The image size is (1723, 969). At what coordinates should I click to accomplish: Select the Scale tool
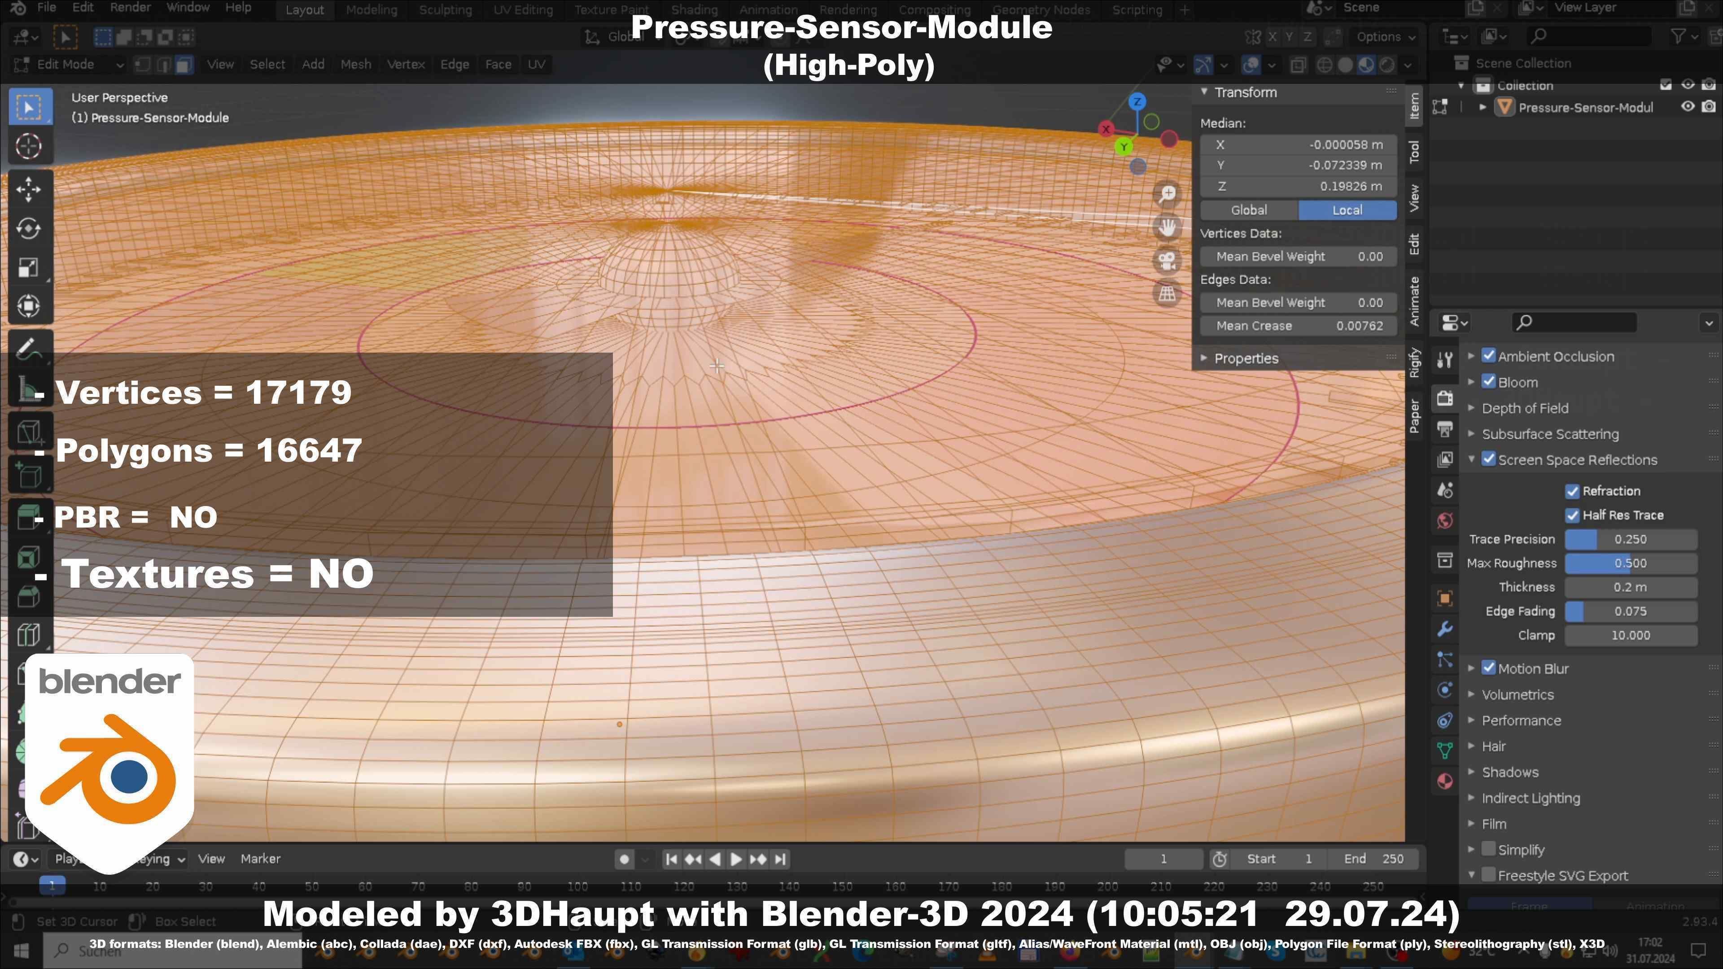(x=29, y=267)
